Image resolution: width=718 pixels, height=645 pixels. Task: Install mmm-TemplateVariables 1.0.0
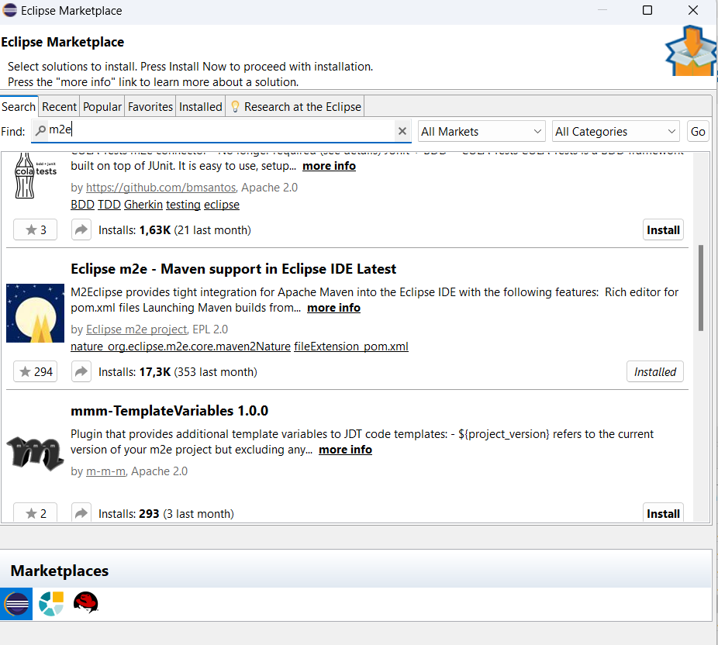663,513
